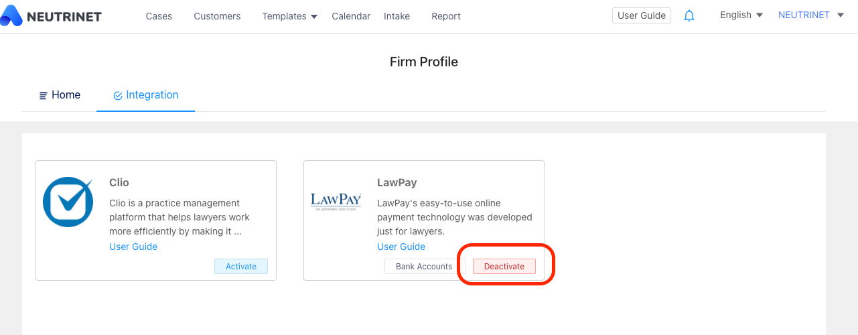This screenshot has height=335, width=858.
Task: Open the notifications bell
Action: (689, 15)
